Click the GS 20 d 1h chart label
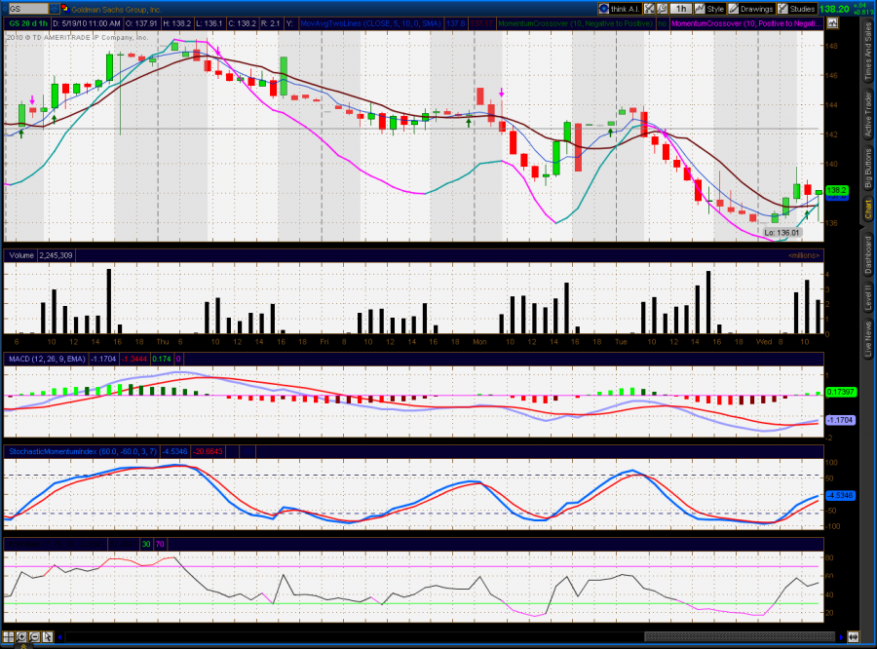The width and height of the screenshot is (877, 649). tap(28, 23)
